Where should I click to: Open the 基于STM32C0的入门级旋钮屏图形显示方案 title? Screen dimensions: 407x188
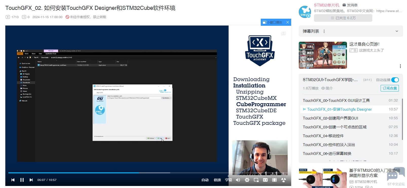coord(375,173)
